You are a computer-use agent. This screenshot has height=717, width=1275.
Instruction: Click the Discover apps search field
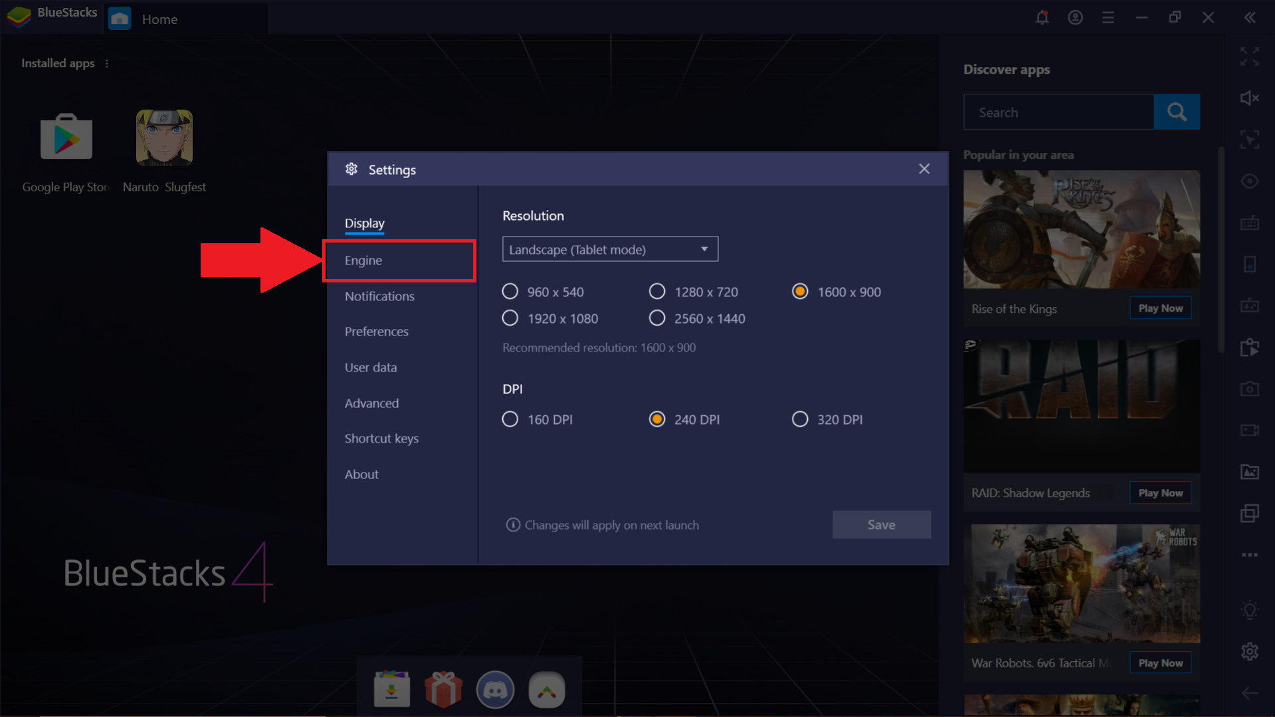click(x=1058, y=112)
